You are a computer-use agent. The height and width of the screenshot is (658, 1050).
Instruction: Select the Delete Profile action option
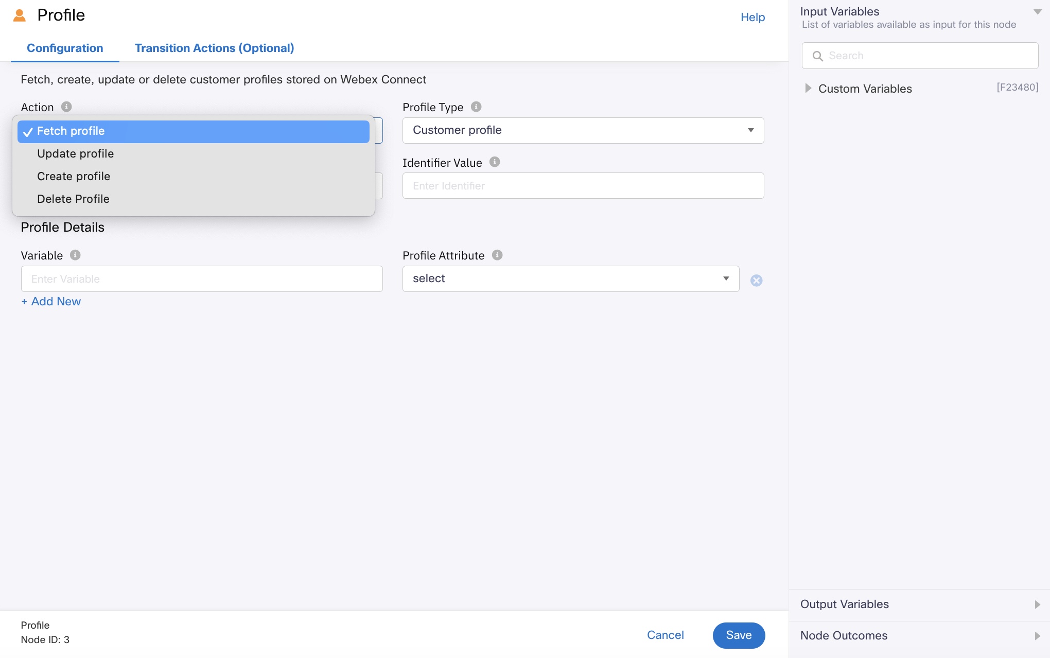tap(73, 199)
